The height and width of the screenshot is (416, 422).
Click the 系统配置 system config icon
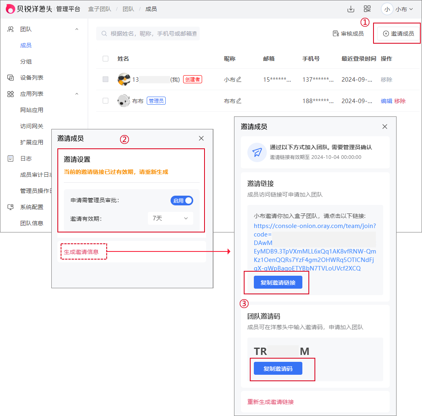click(10, 207)
